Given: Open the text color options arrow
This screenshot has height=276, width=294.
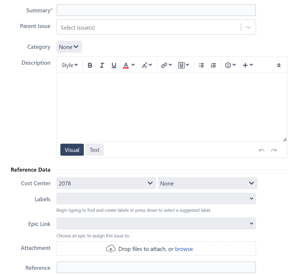Looking at the screenshot, I should coord(133,65).
